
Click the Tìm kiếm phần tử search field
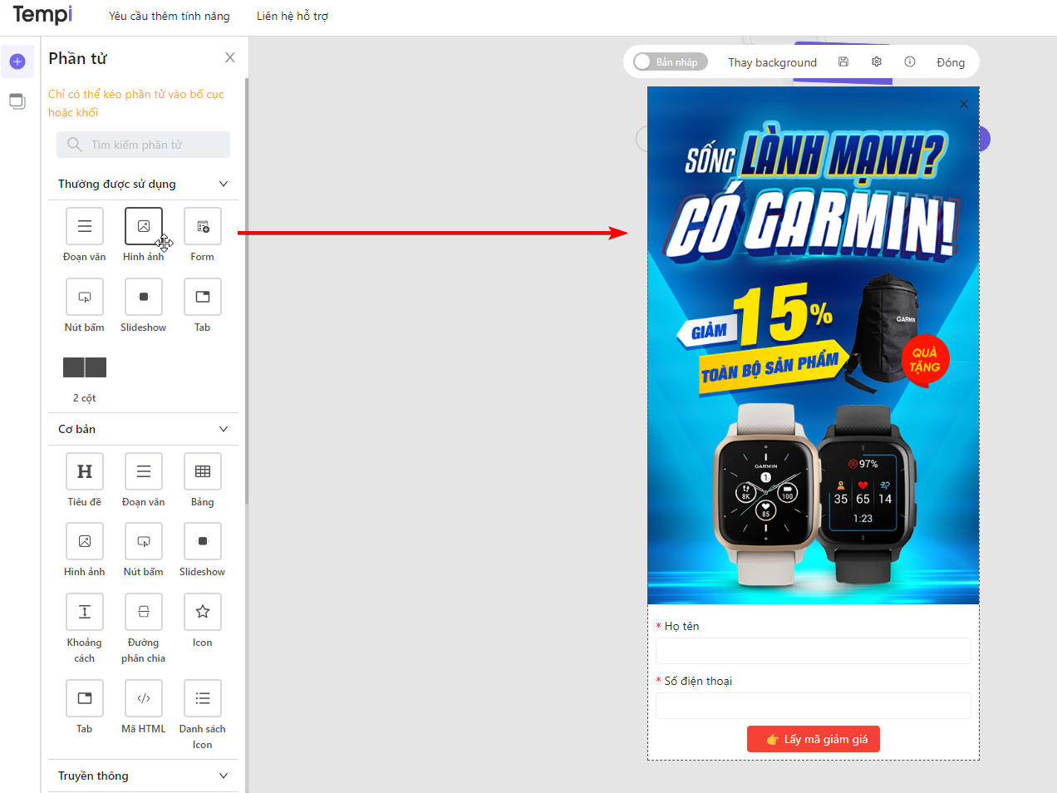pos(143,145)
